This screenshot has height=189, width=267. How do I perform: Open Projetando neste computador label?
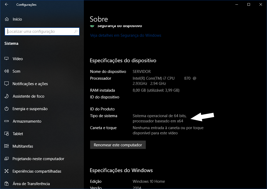point(38,159)
